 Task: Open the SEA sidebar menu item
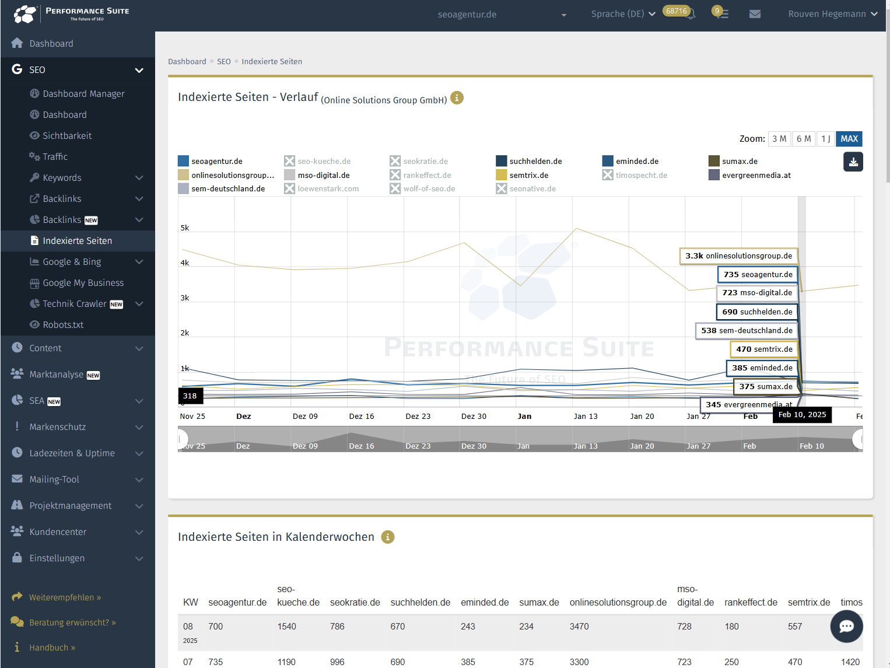pos(78,400)
